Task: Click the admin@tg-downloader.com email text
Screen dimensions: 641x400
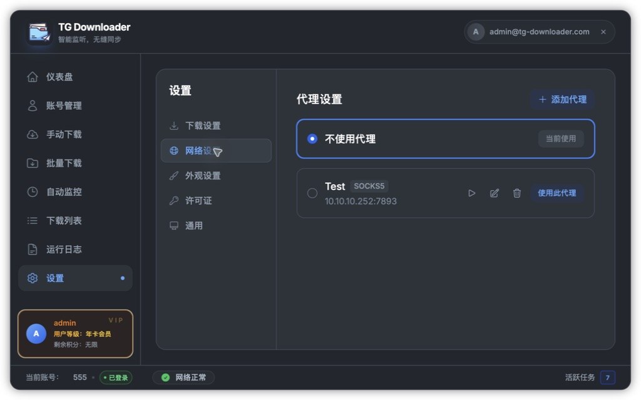Action: pos(539,32)
